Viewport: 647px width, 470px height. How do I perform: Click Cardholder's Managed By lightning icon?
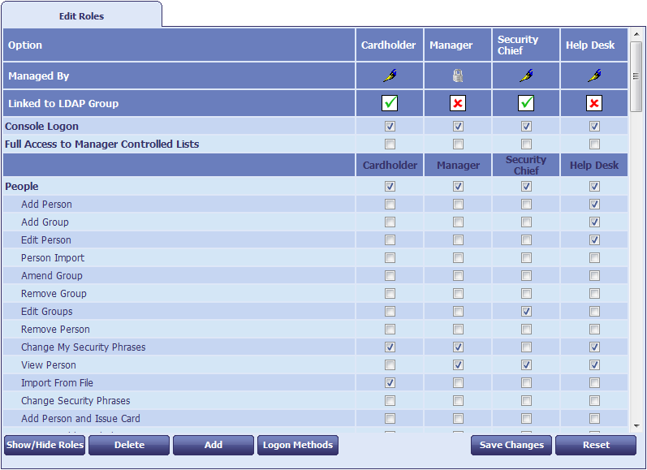click(x=390, y=76)
